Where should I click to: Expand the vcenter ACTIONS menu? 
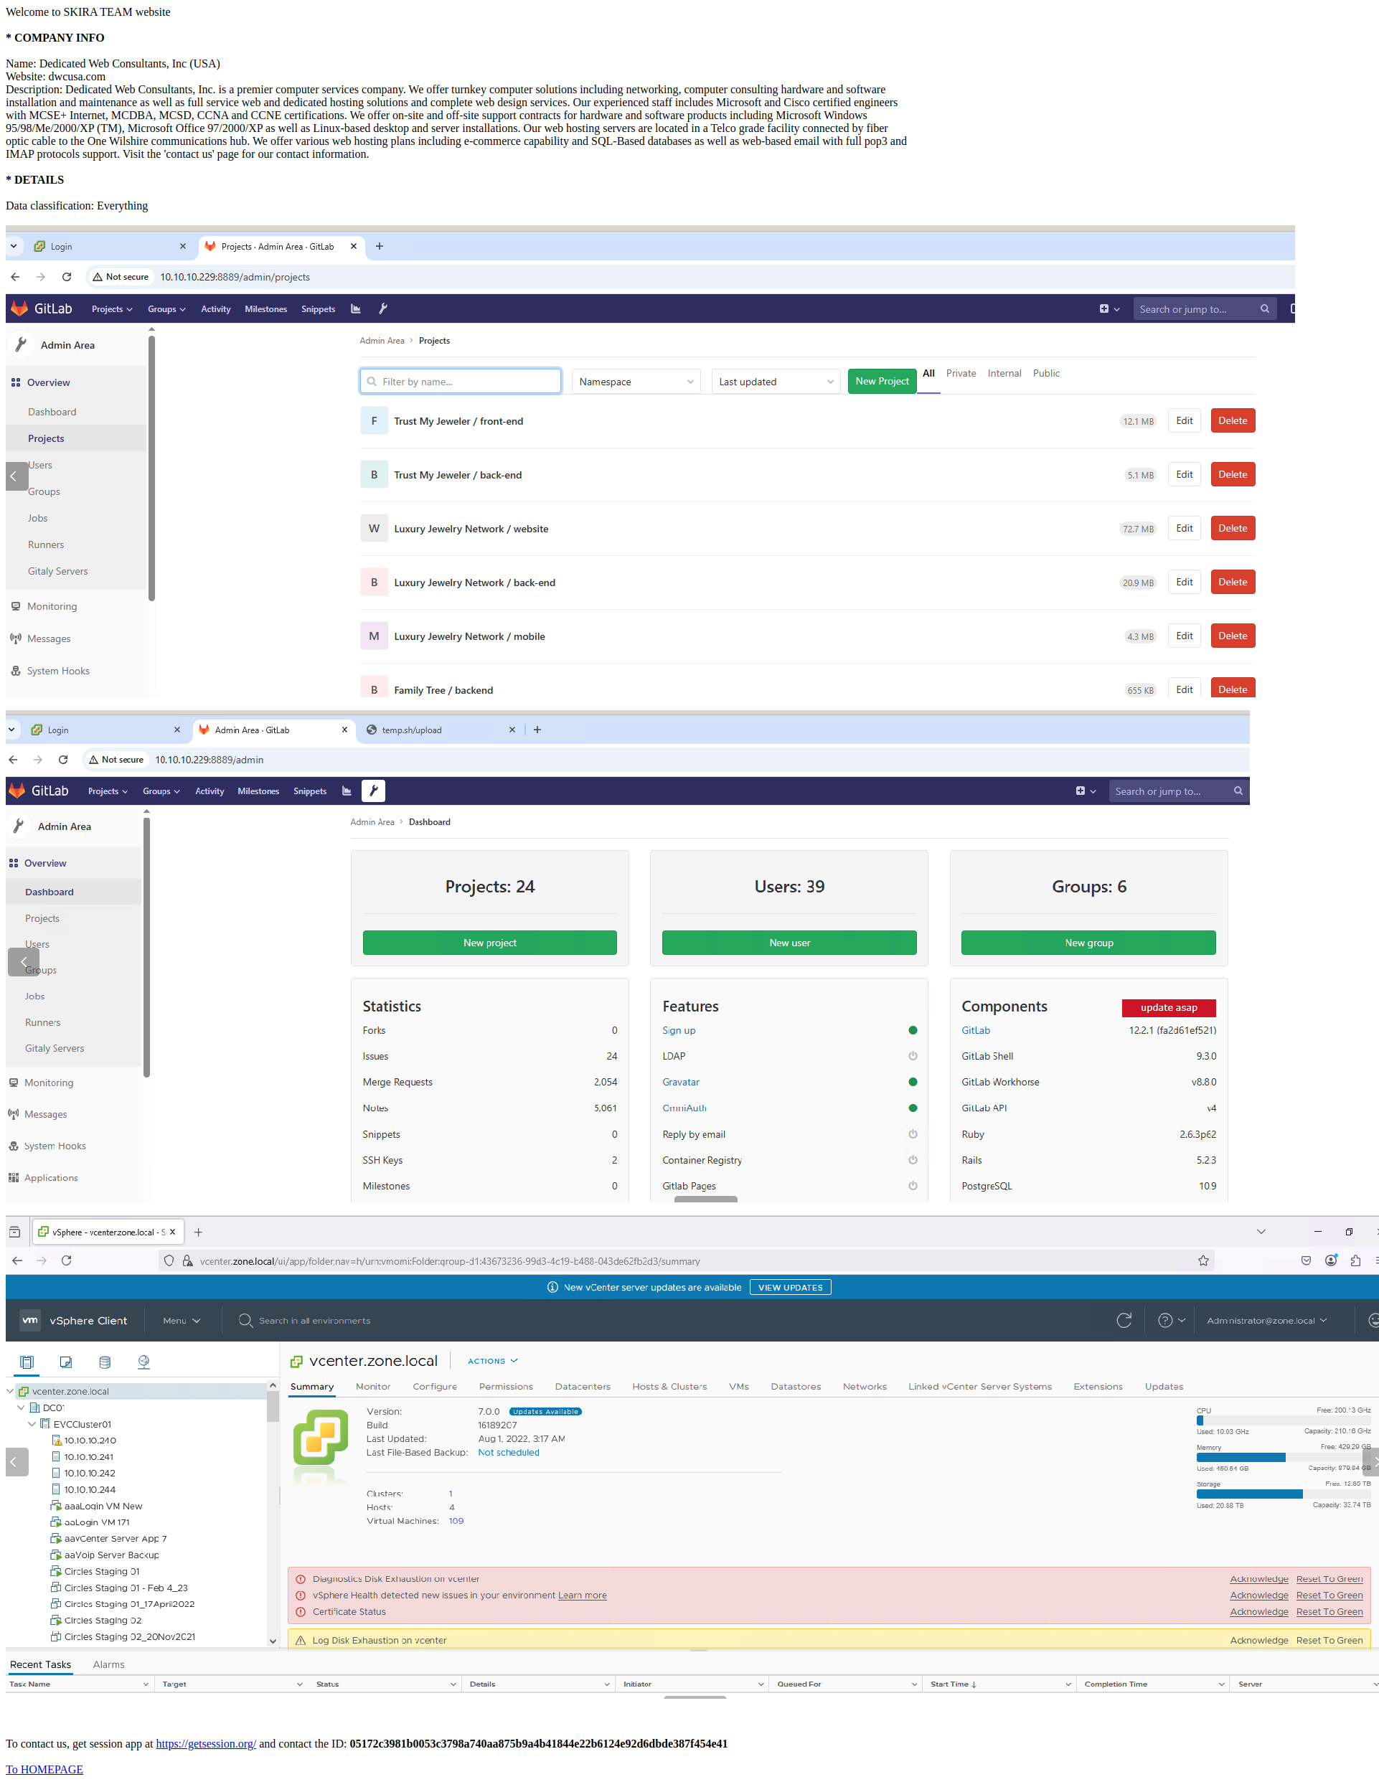coord(493,1361)
